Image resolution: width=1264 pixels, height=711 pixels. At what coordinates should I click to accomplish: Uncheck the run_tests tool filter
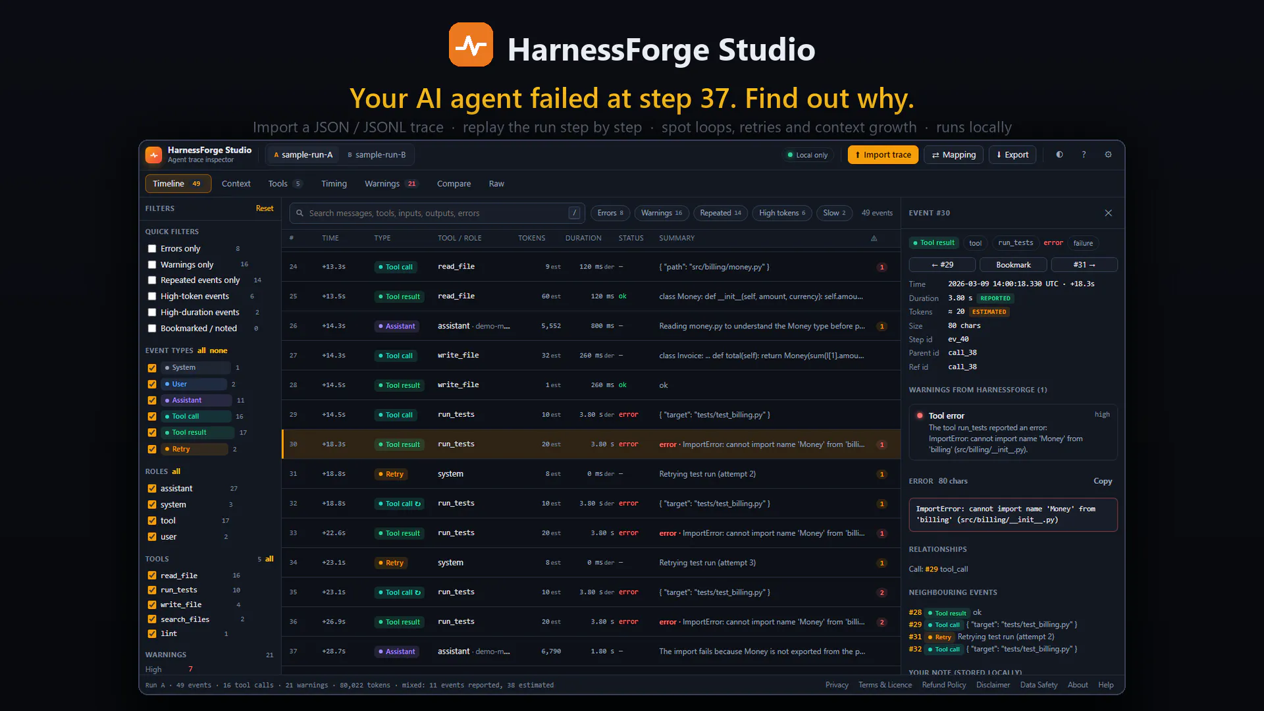click(x=152, y=591)
